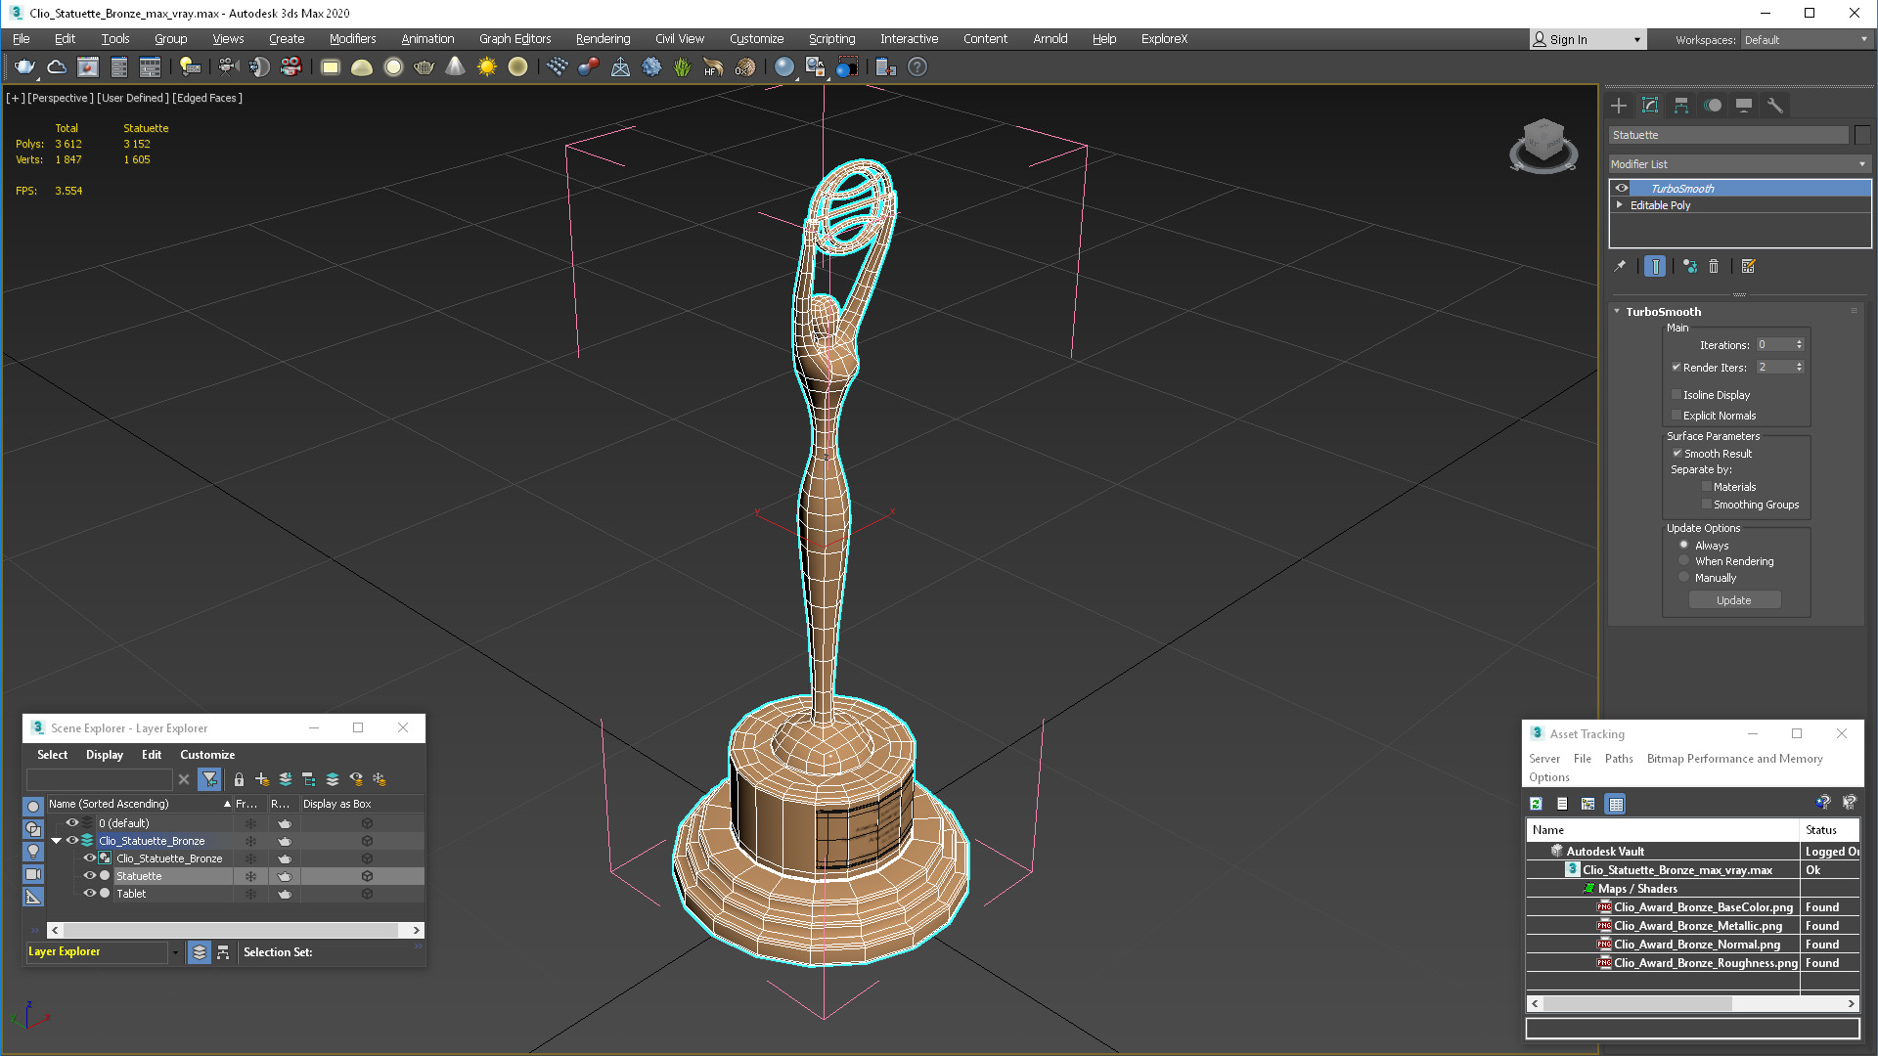This screenshot has width=1878, height=1056.
Task: Collapse the Clio_Statuette_Bronze layer tree
Action: tap(56, 841)
